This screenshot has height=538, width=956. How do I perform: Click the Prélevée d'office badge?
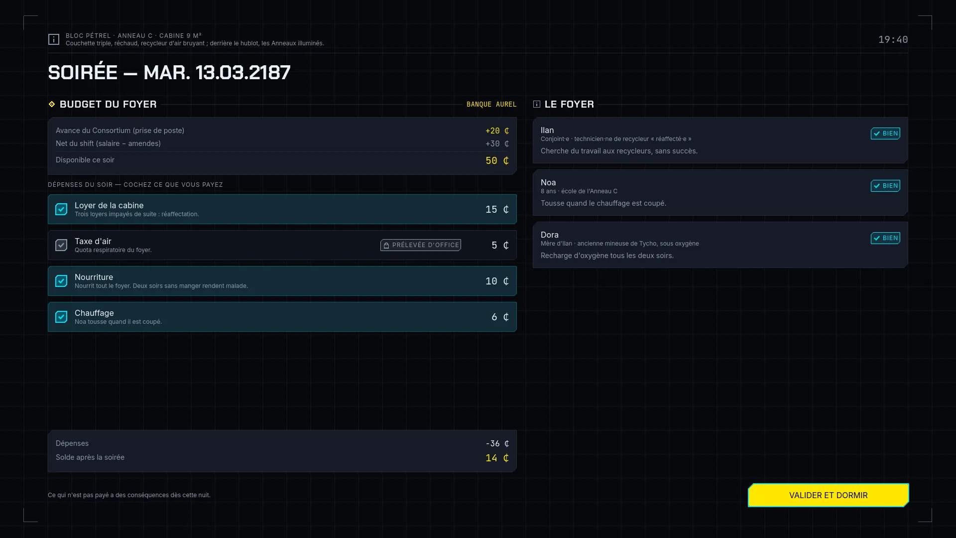coord(421,245)
